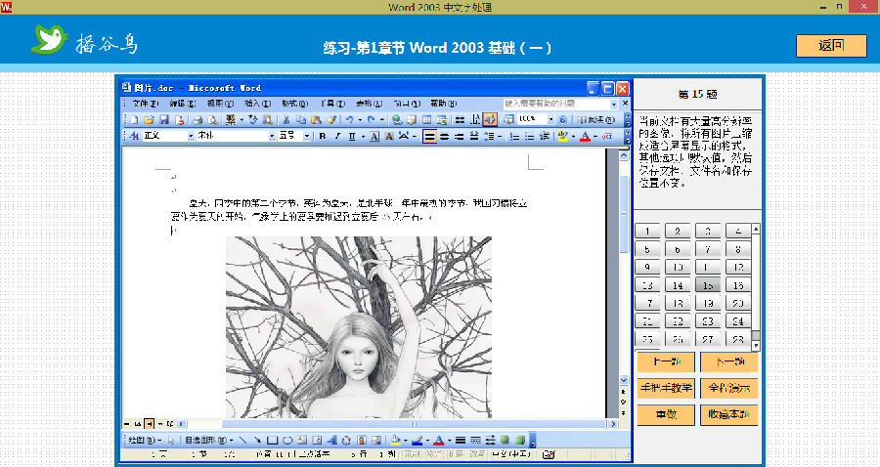The height and width of the screenshot is (467, 880).
Task: Go to question 14
Action: [678, 285]
